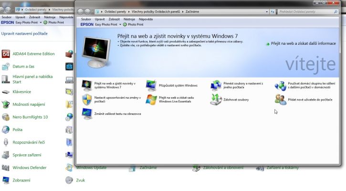Open Nero BurnRights 10 icon
Screen dimensions: 346x191
click(6, 117)
